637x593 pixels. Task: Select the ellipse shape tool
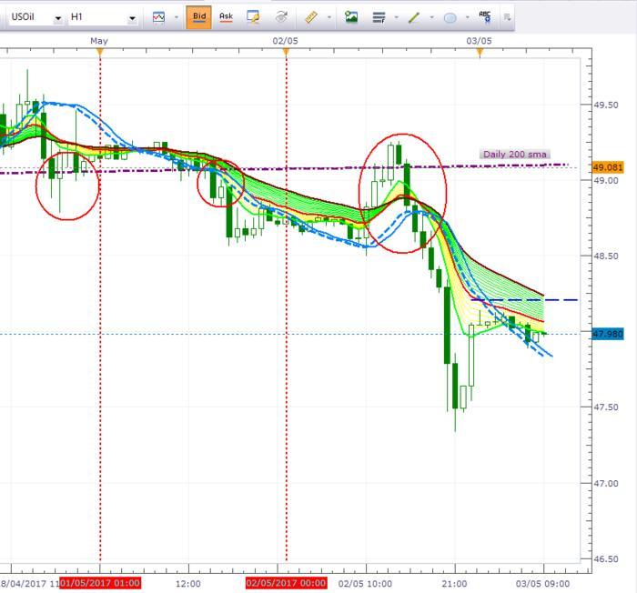point(450,18)
